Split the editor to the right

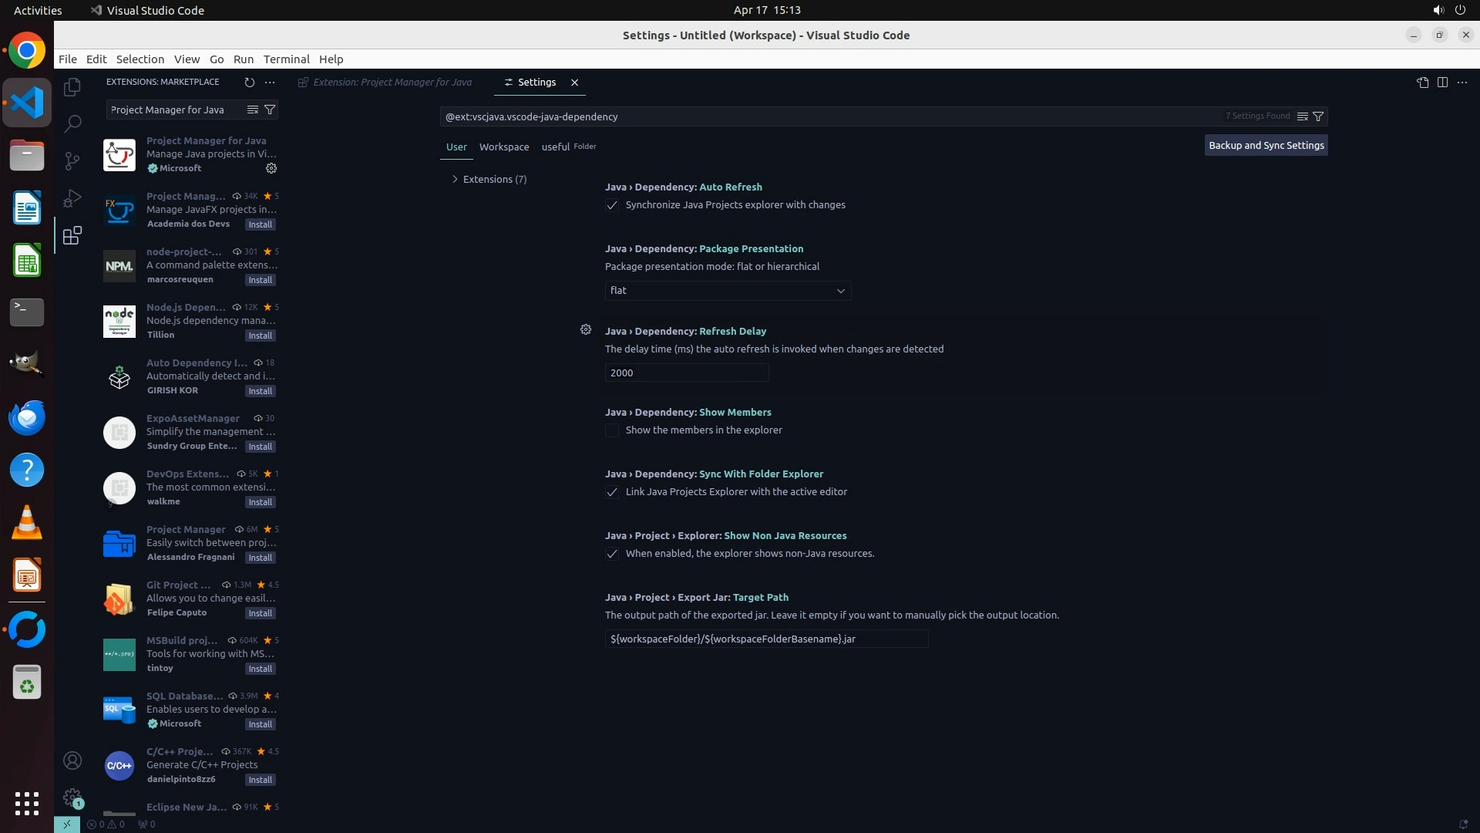click(x=1442, y=82)
